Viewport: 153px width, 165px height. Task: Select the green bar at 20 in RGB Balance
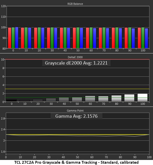[39, 38]
